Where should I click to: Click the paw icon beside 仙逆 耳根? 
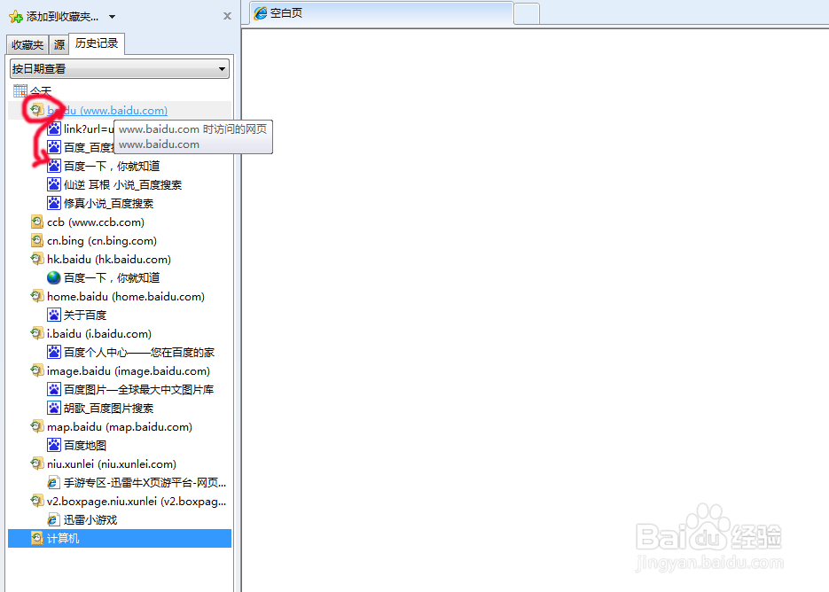(x=54, y=184)
